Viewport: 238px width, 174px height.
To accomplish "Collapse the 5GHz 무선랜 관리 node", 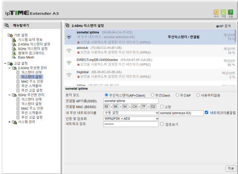I will coord(9,95).
